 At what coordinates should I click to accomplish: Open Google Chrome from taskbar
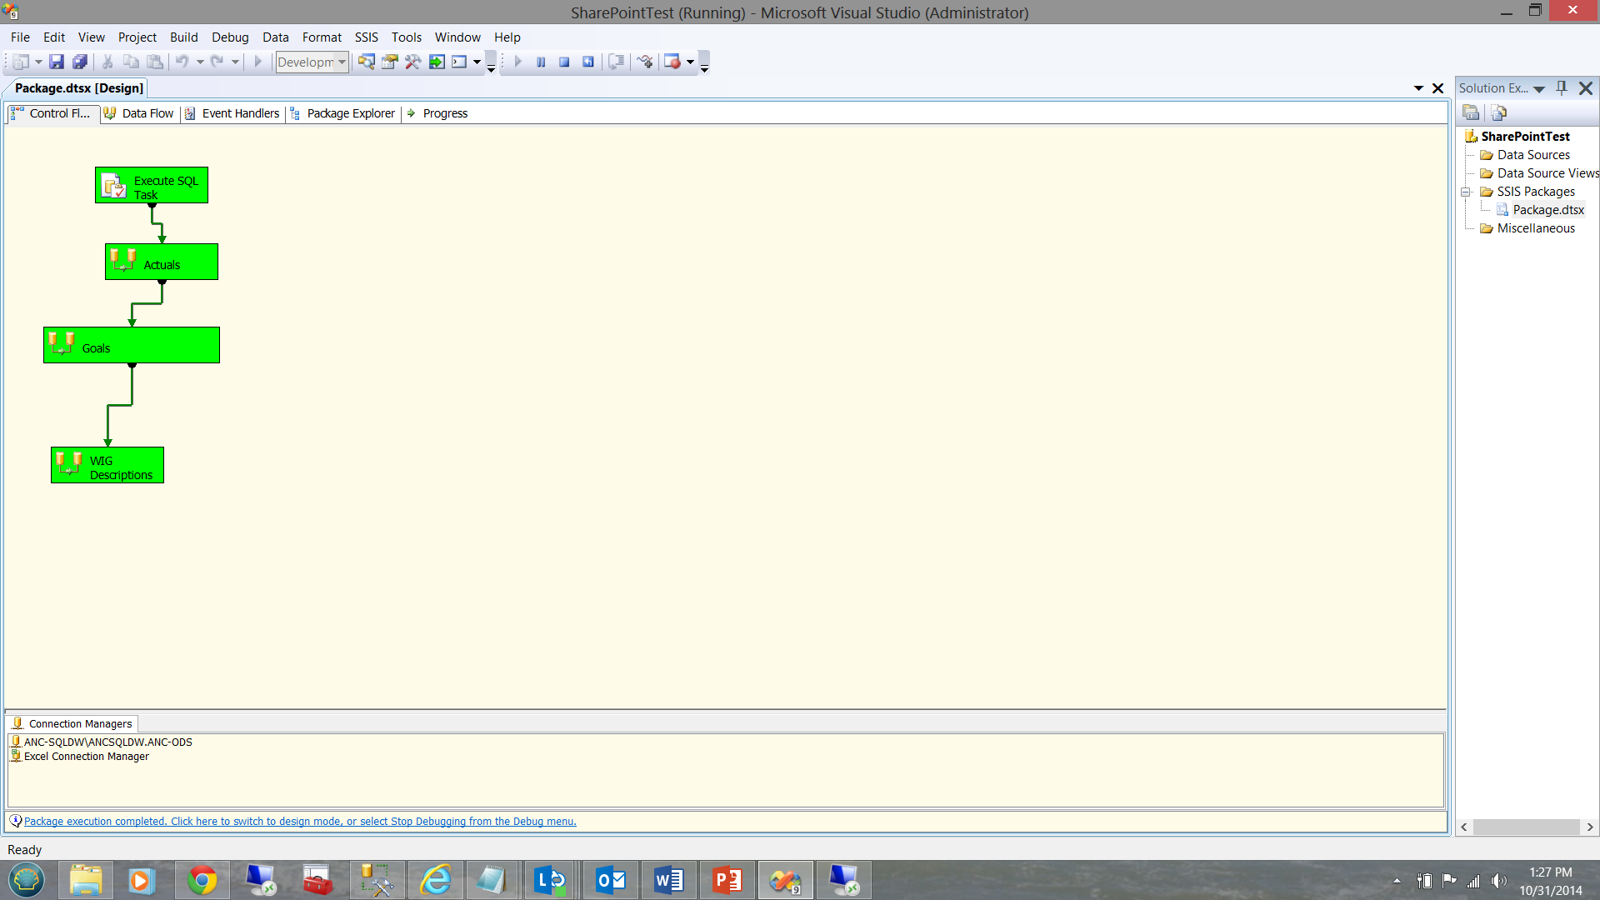[202, 880]
